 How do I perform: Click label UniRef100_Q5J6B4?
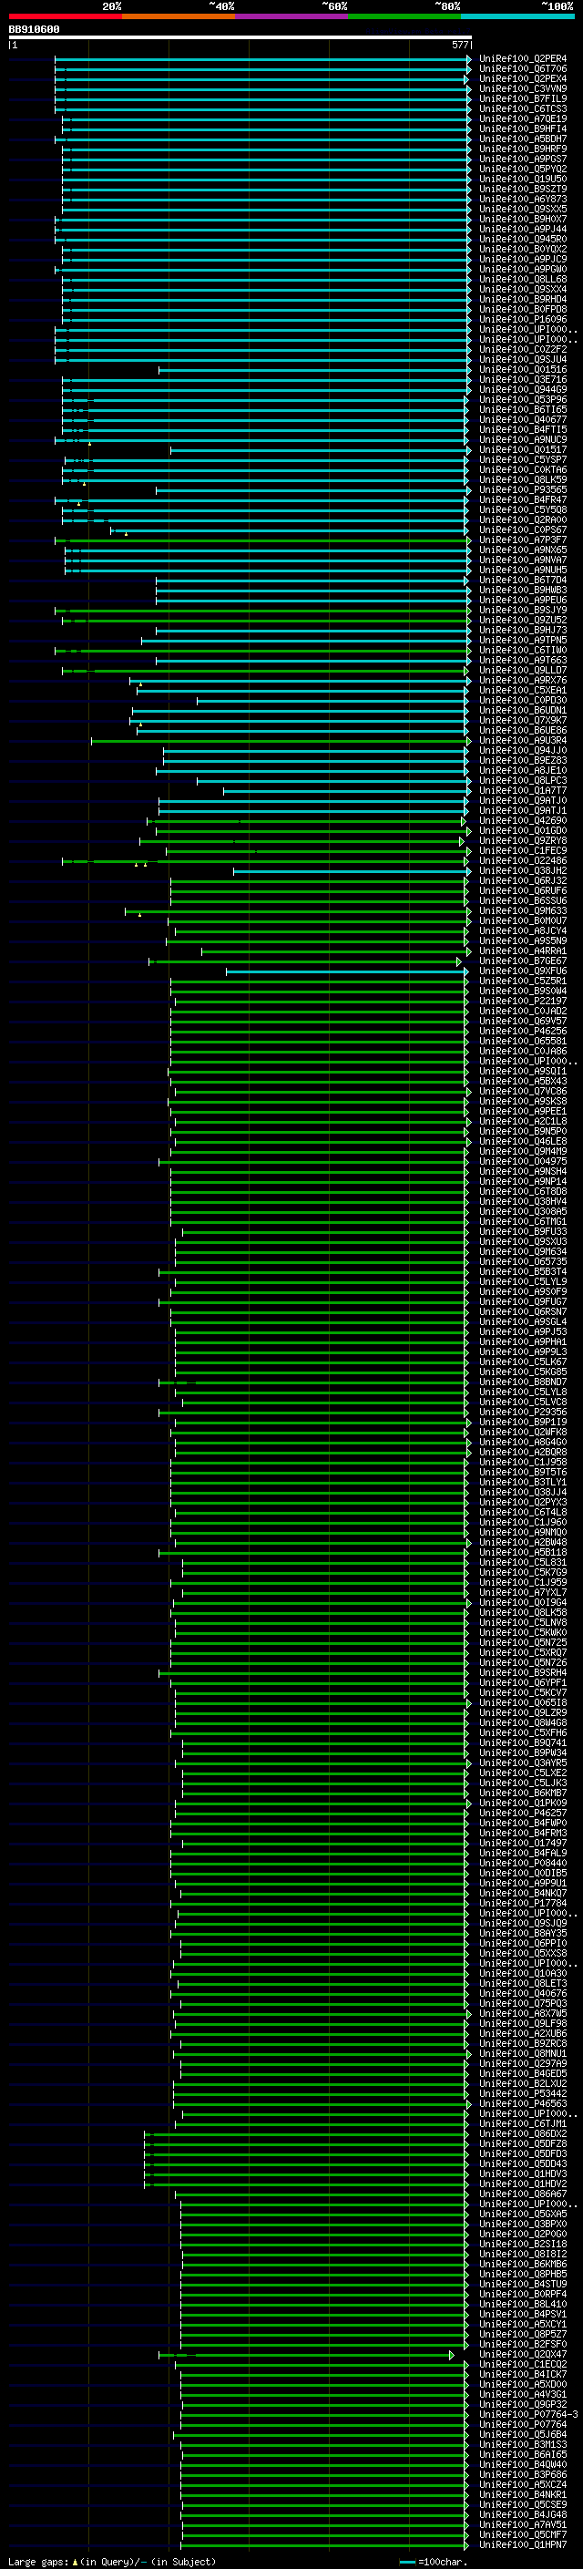click(x=522, y=2435)
